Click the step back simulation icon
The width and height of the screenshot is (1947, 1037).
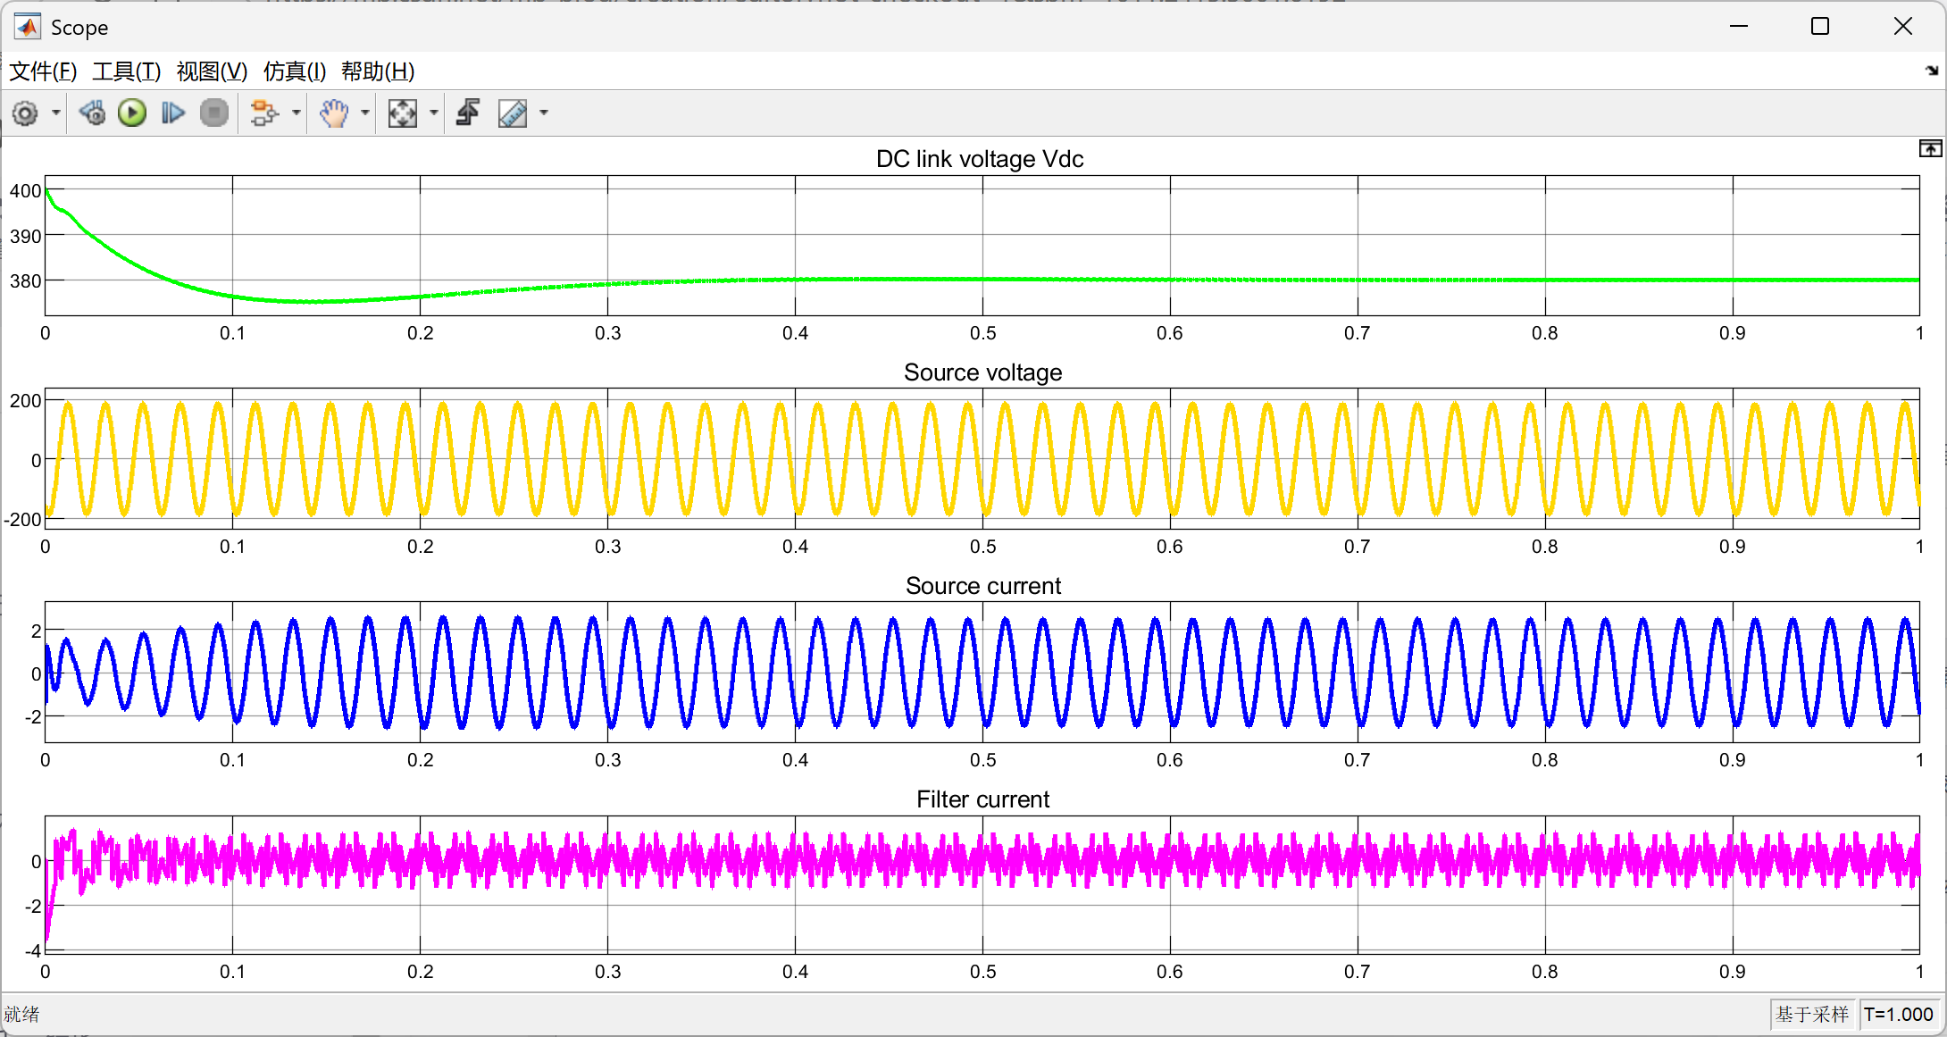click(x=92, y=113)
